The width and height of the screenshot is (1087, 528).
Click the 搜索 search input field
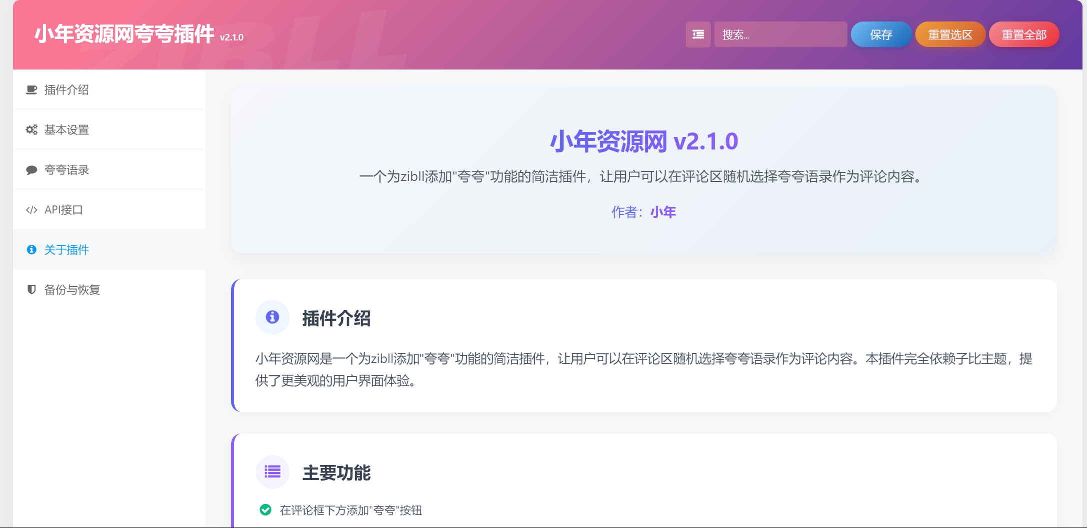[780, 34]
